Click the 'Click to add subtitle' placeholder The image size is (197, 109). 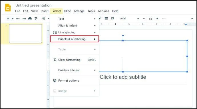123,77
